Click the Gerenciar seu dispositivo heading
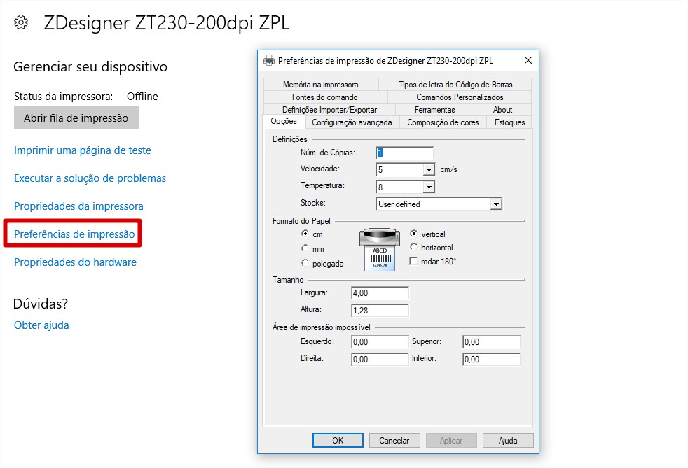The height and width of the screenshot is (468, 688). pyautogui.click(x=90, y=66)
